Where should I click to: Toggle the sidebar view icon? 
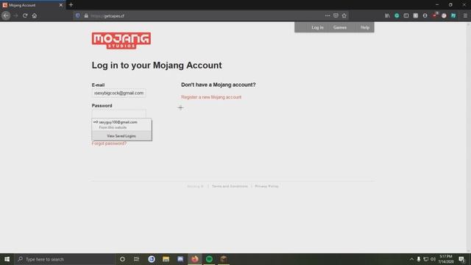[406, 15]
